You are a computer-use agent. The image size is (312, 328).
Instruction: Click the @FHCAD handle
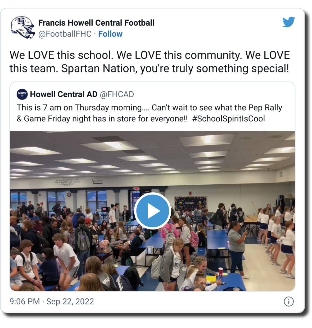click(x=117, y=94)
